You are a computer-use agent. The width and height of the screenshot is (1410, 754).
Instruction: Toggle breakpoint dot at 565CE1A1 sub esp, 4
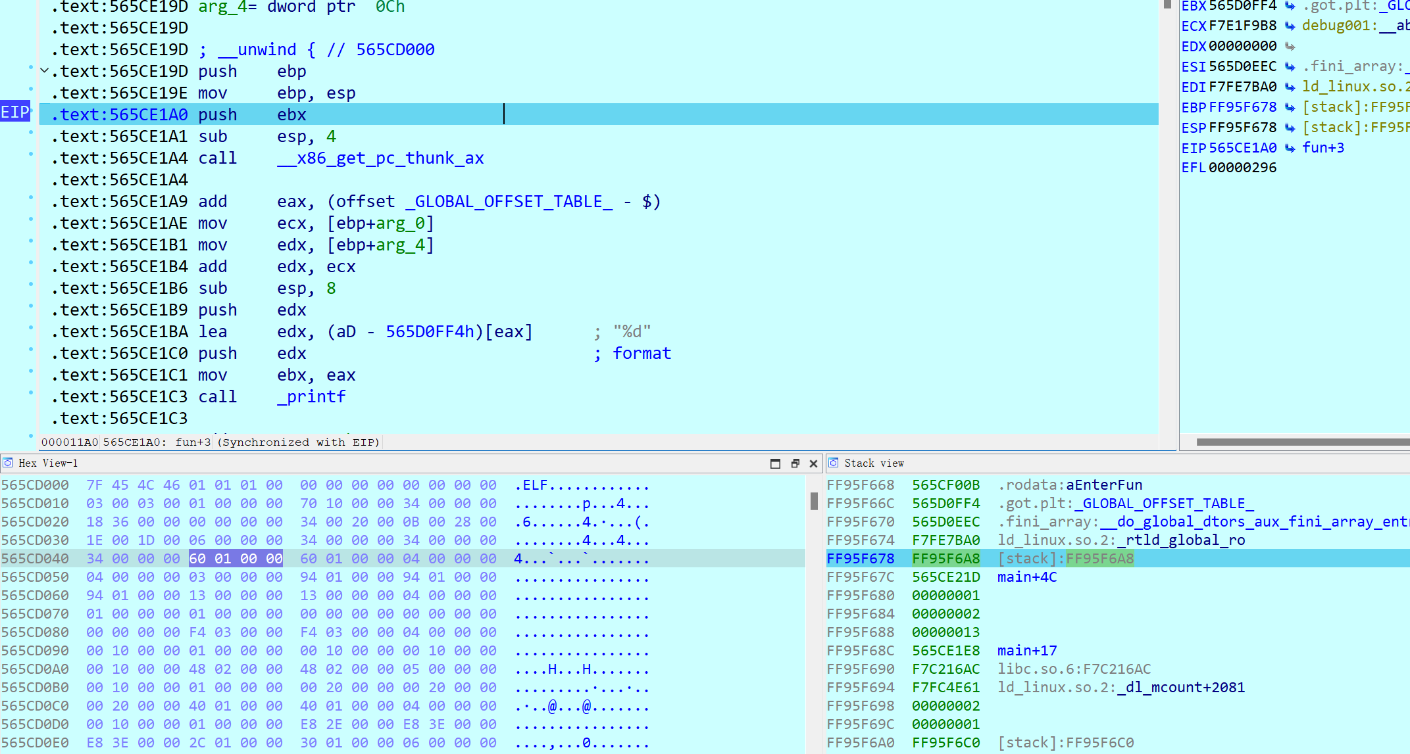pos(31,133)
